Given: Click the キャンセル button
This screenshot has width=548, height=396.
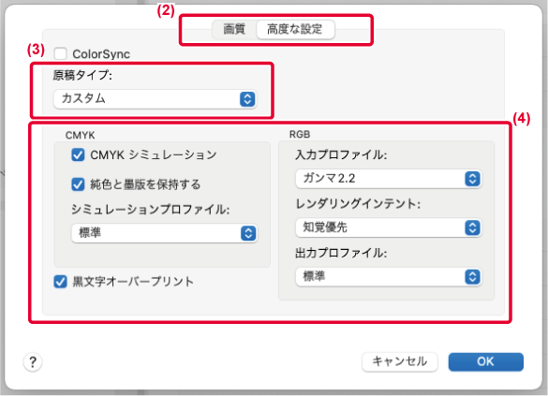Looking at the screenshot, I should click(399, 361).
